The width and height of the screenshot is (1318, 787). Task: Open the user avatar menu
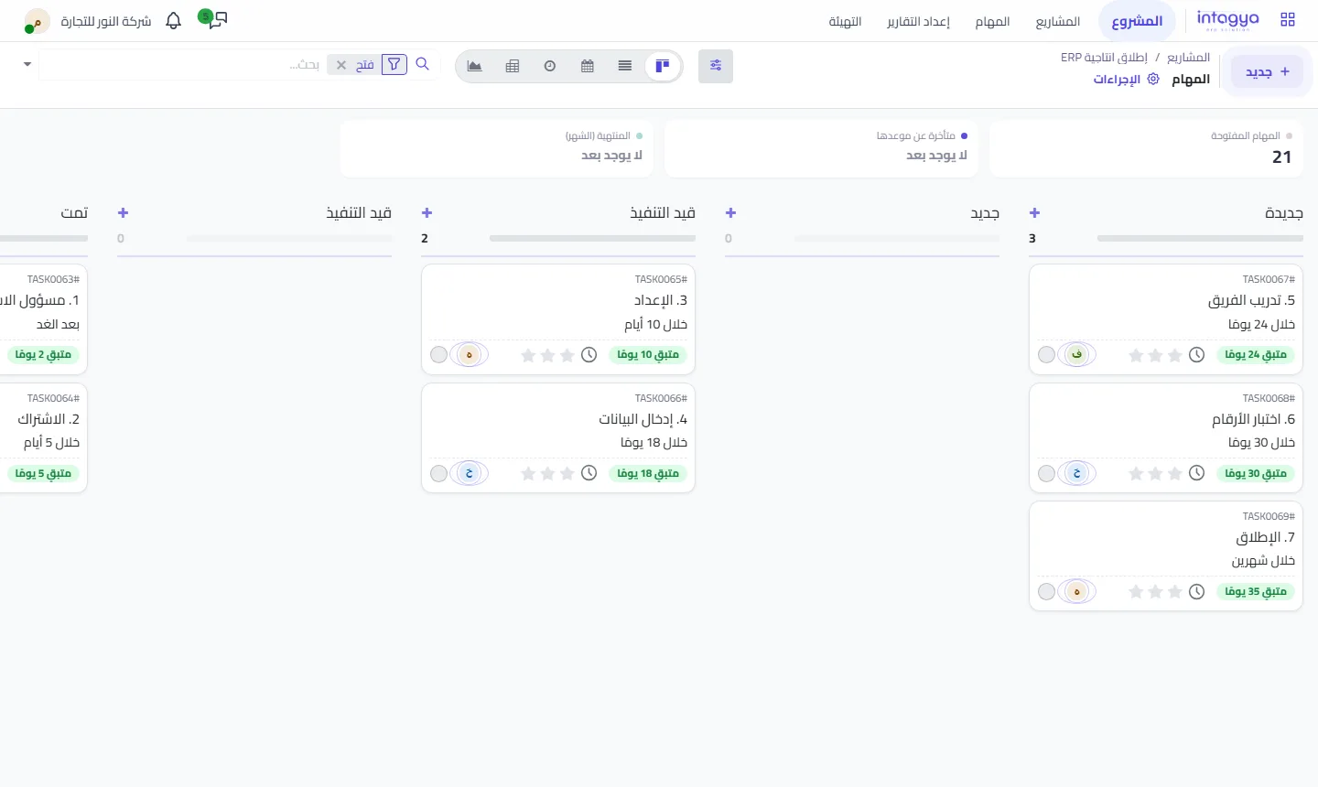[x=37, y=21]
